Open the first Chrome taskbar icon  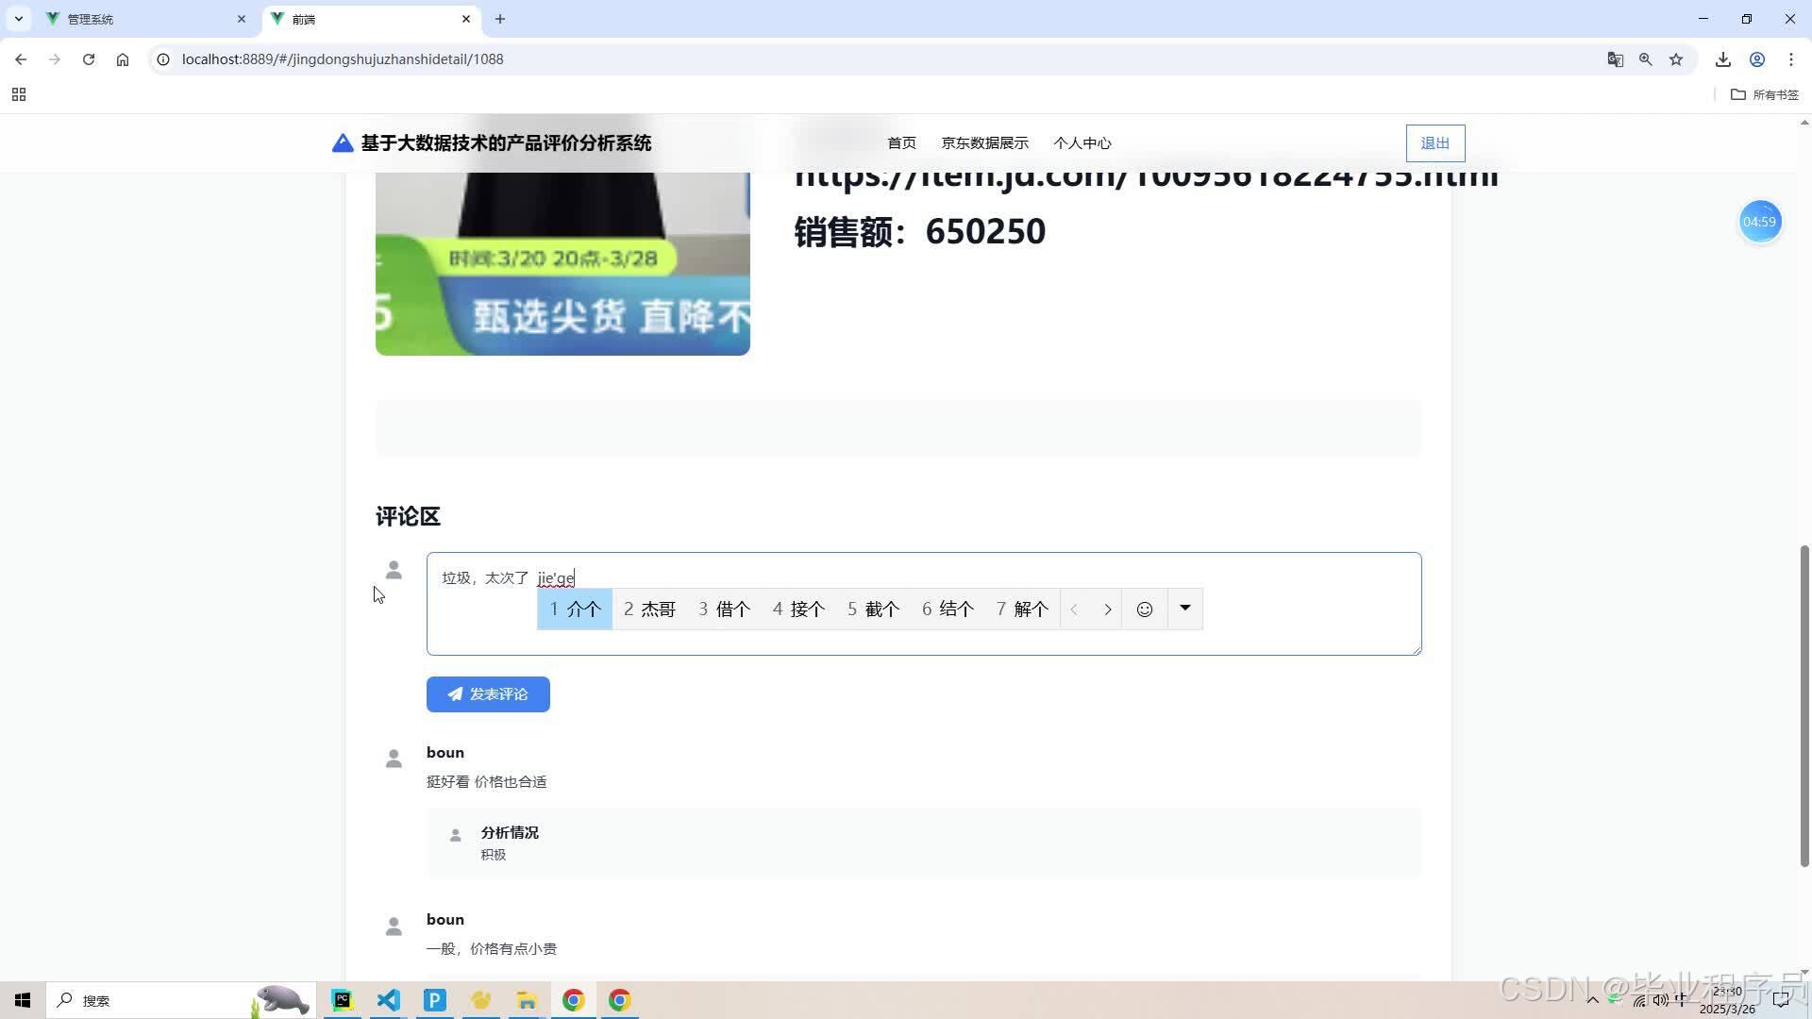pyautogui.click(x=573, y=1000)
